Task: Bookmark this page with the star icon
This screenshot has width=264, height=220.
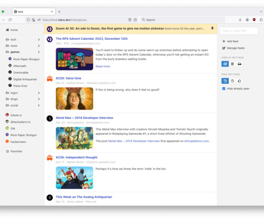Action: pos(135,20)
